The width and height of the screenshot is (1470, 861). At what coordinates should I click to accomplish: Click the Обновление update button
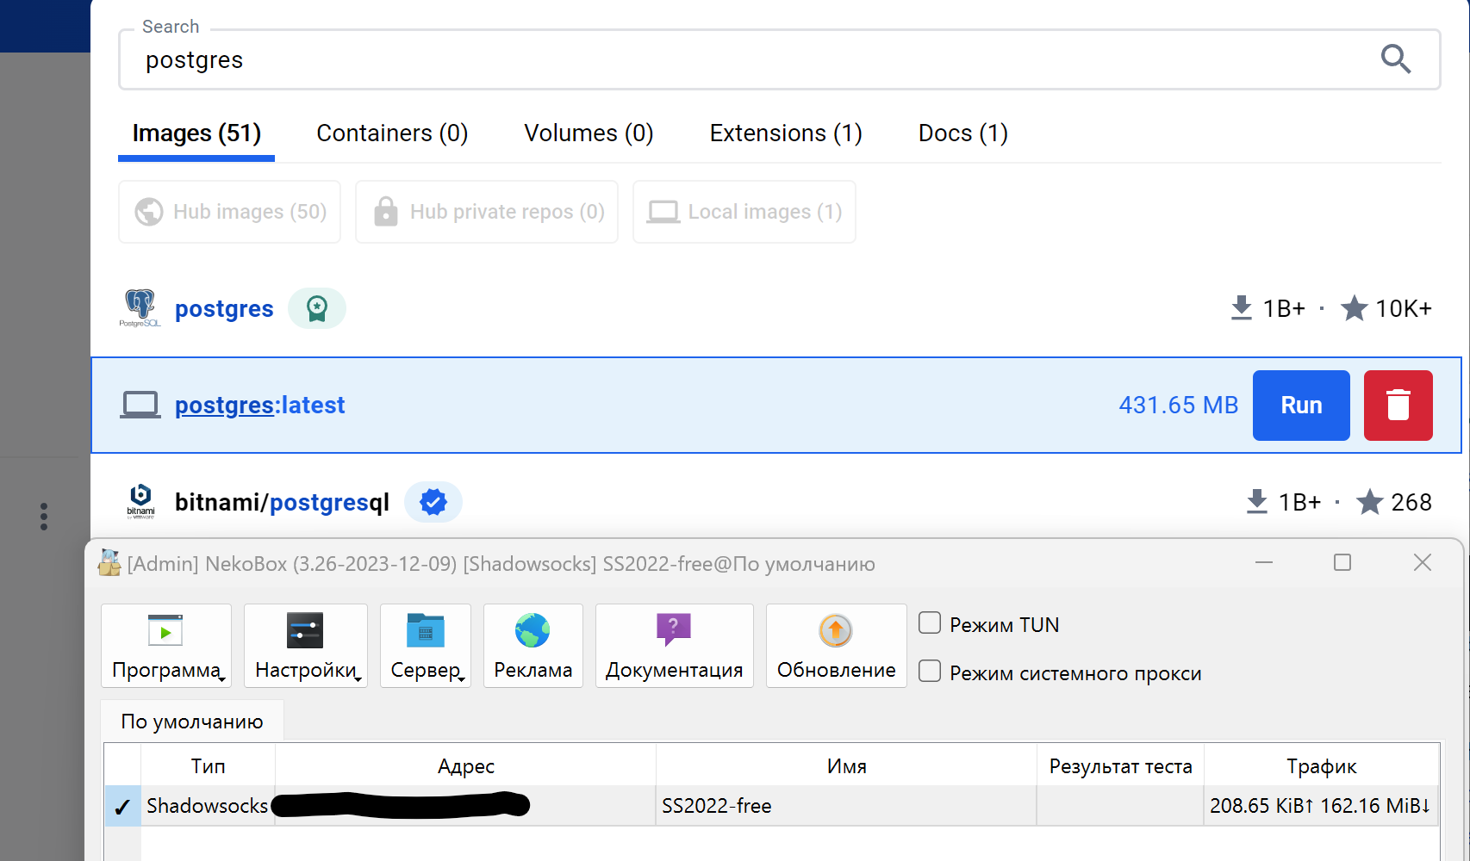837,646
